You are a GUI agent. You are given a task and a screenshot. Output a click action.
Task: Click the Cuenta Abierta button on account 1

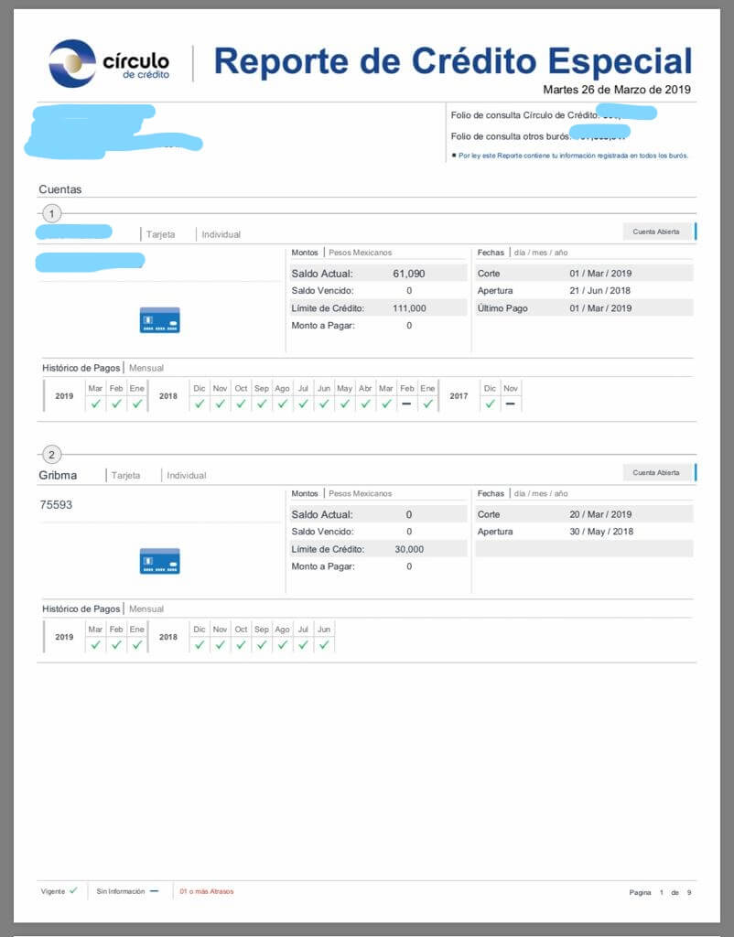point(658,232)
